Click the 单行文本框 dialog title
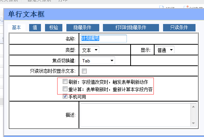 click(26, 14)
